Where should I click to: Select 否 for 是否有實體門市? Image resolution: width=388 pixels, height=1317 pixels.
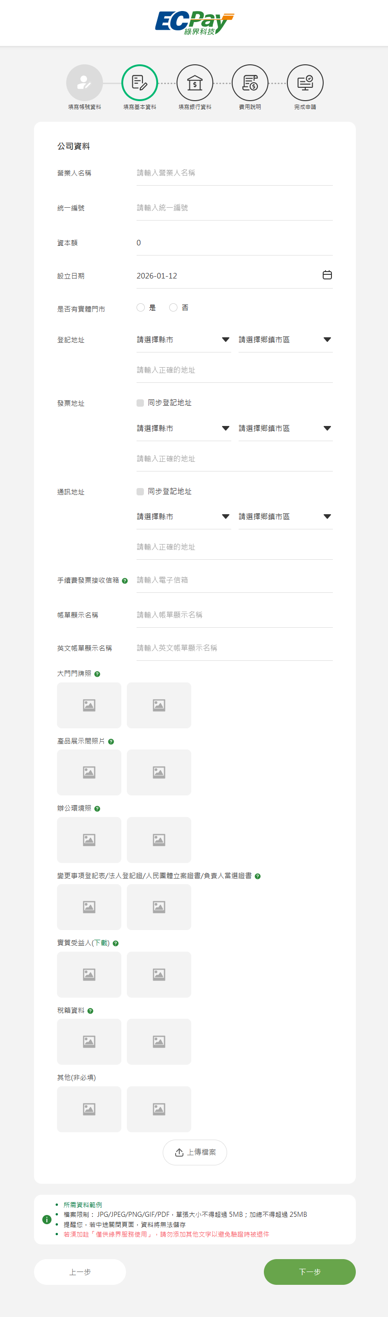pyautogui.click(x=173, y=307)
